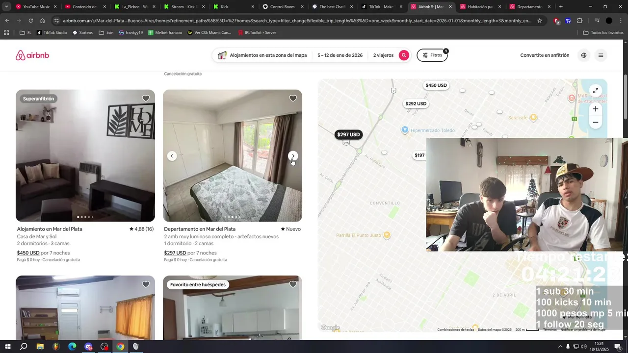Show hidden system tray icons
This screenshot has height=353, width=628.
(x=560, y=347)
